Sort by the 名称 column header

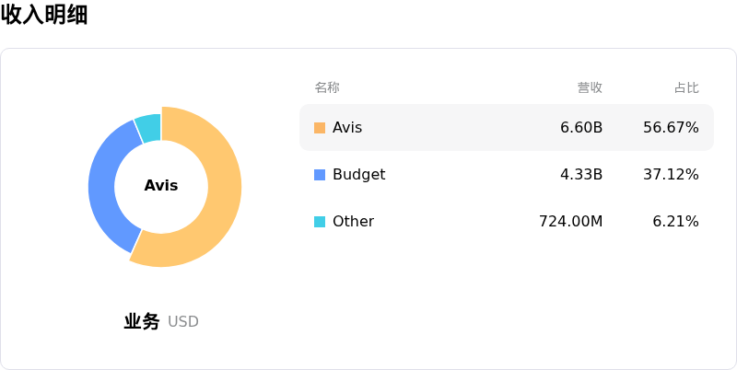[x=327, y=87]
